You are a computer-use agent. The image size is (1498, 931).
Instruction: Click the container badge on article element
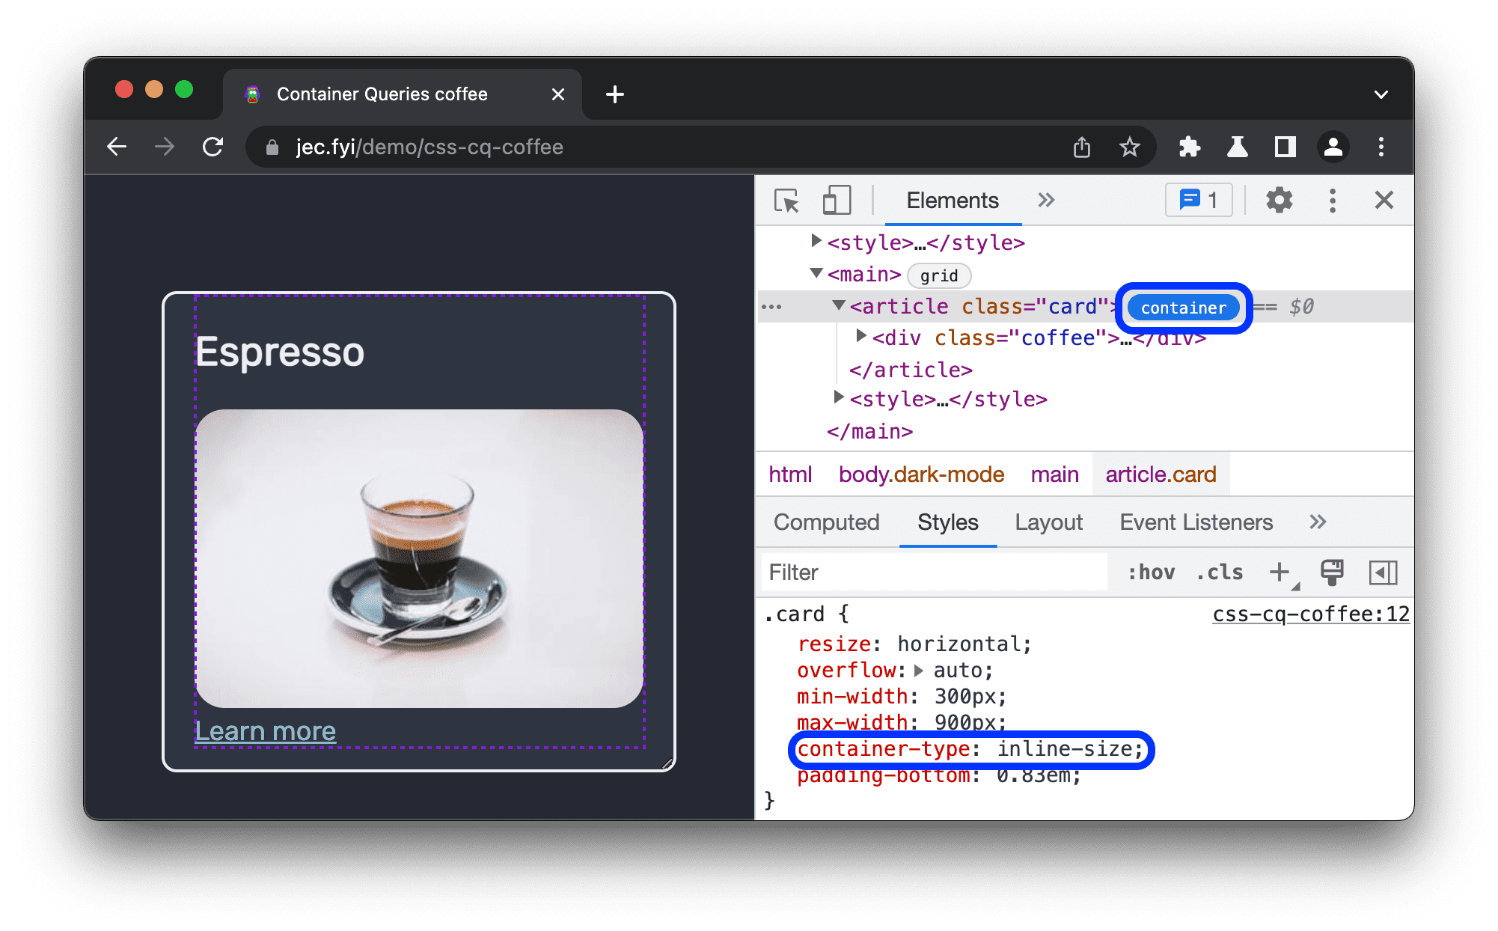click(1179, 309)
